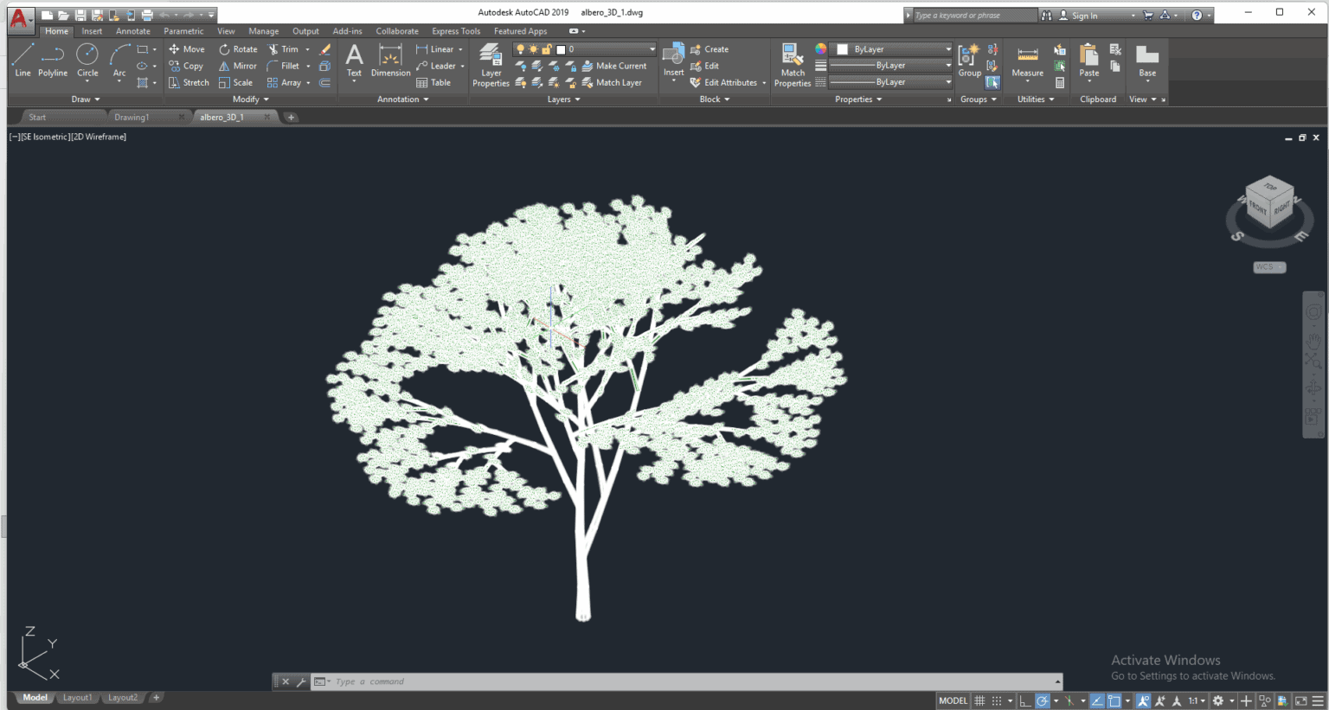Activate the Move command
This screenshot has height=710, width=1329.
coord(187,48)
